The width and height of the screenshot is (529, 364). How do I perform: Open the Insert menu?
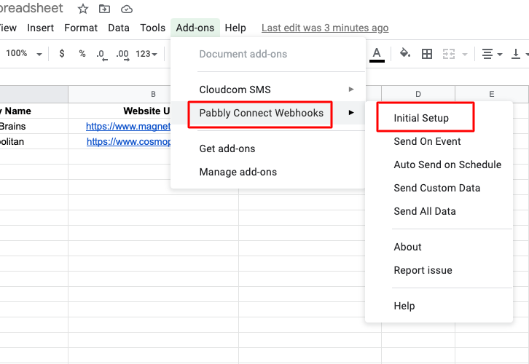coord(41,28)
